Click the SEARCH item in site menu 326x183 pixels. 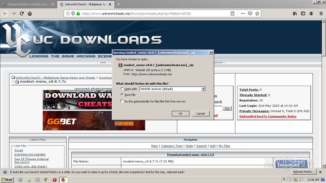[219, 63]
